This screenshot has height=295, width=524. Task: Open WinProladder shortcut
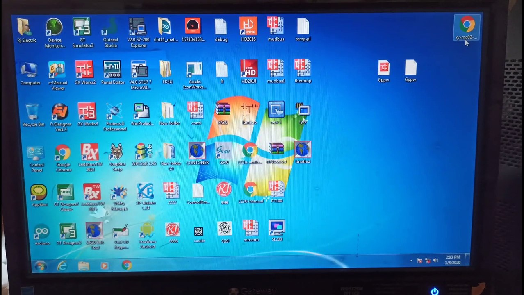pos(142,114)
